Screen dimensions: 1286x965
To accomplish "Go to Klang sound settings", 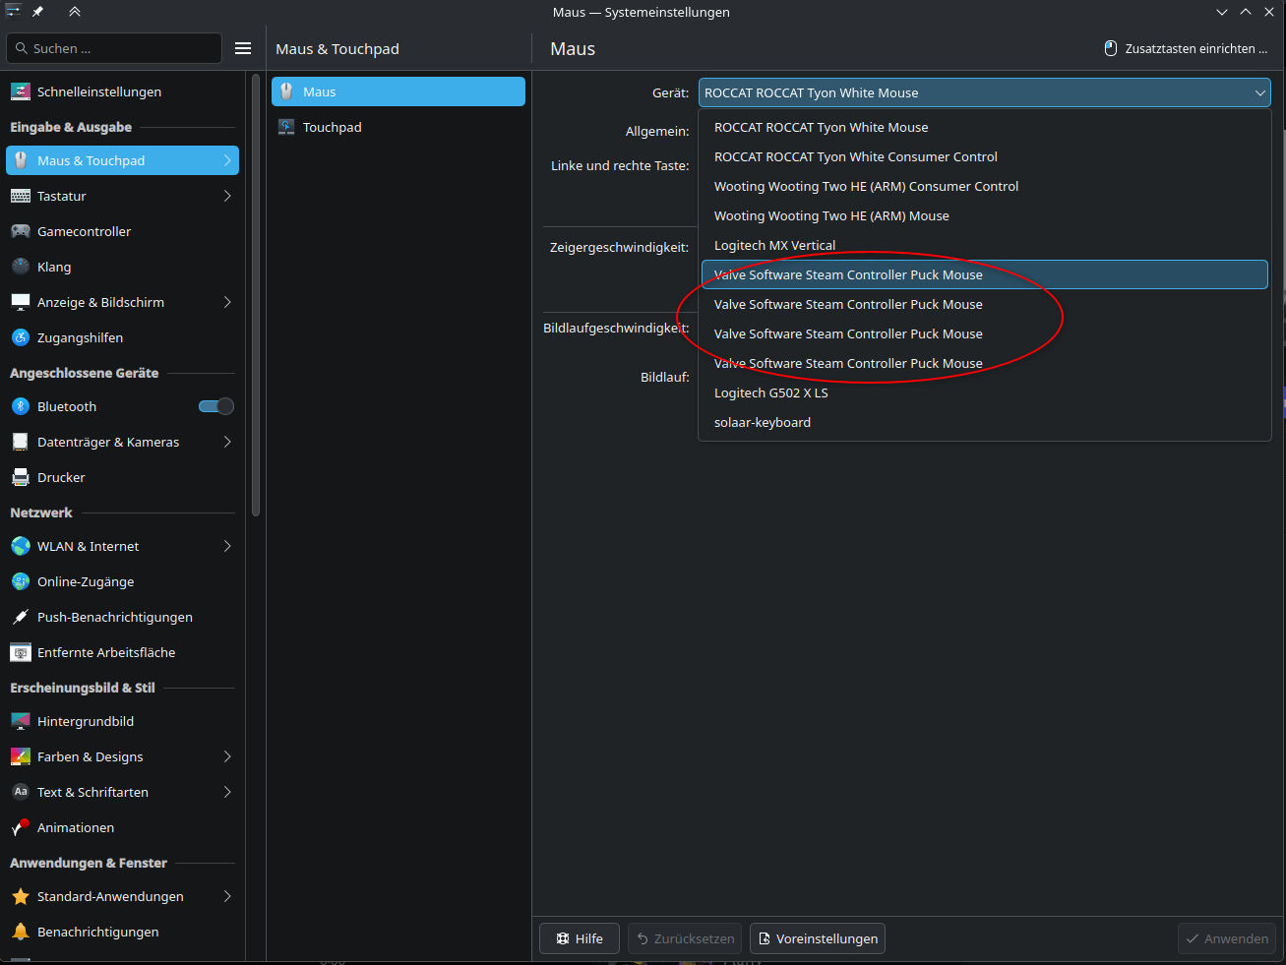I will pos(122,267).
